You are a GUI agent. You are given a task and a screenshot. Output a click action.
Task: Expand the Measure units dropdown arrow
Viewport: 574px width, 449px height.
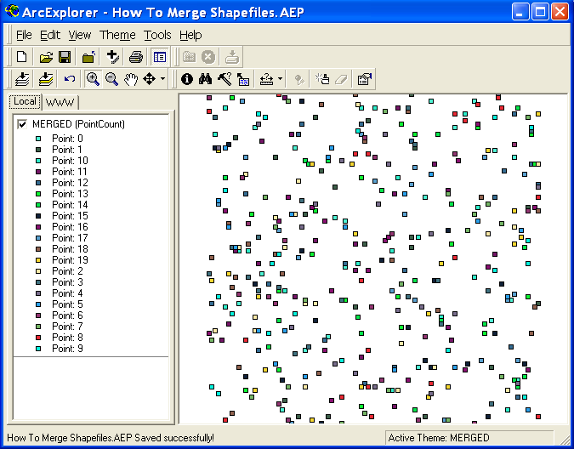click(x=280, y=79)
